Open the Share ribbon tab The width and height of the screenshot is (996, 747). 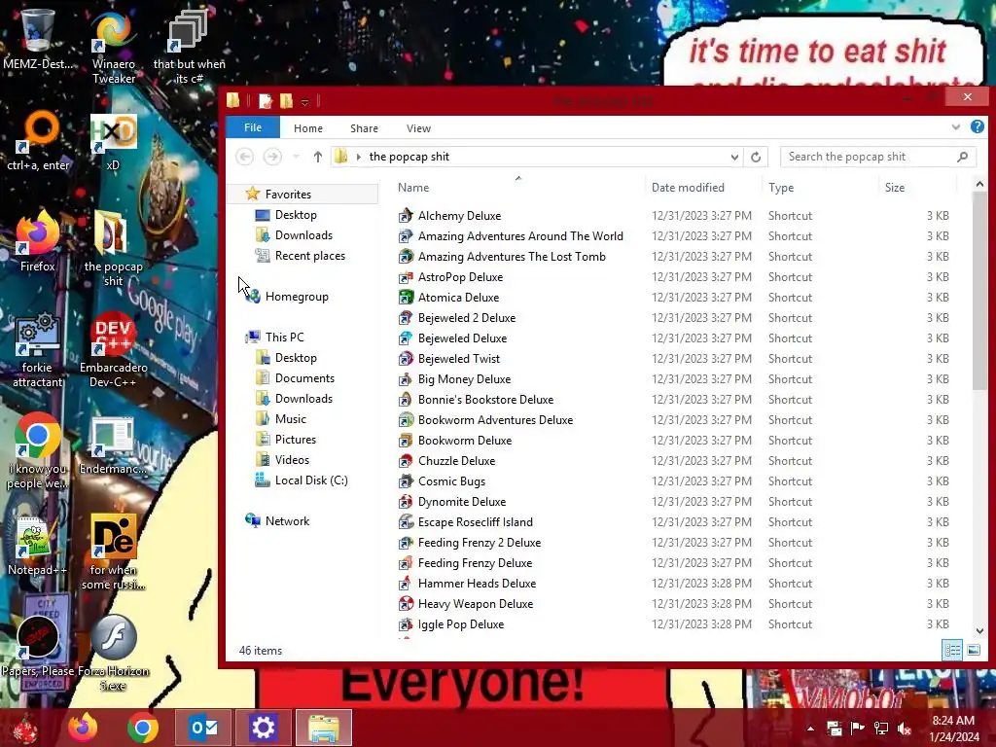pos(364,128)
